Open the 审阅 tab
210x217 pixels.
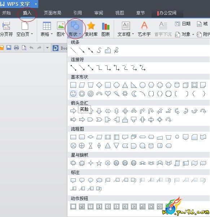99,13
